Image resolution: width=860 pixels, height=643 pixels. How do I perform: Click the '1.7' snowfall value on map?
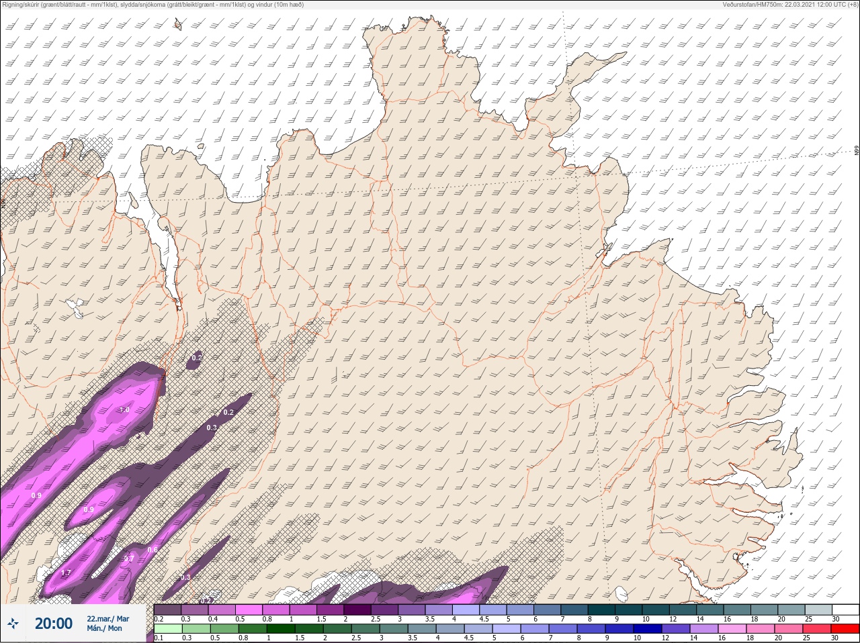66,573
